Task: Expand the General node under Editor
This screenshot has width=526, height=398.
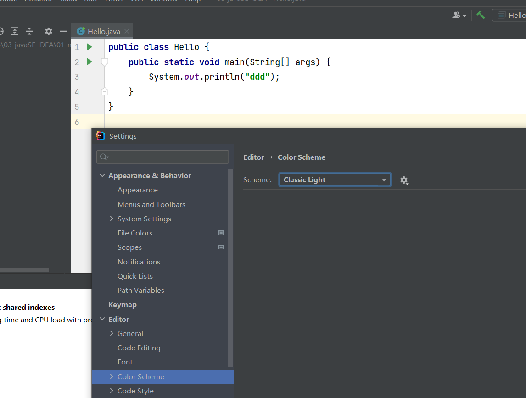Action: coord(112,333)
